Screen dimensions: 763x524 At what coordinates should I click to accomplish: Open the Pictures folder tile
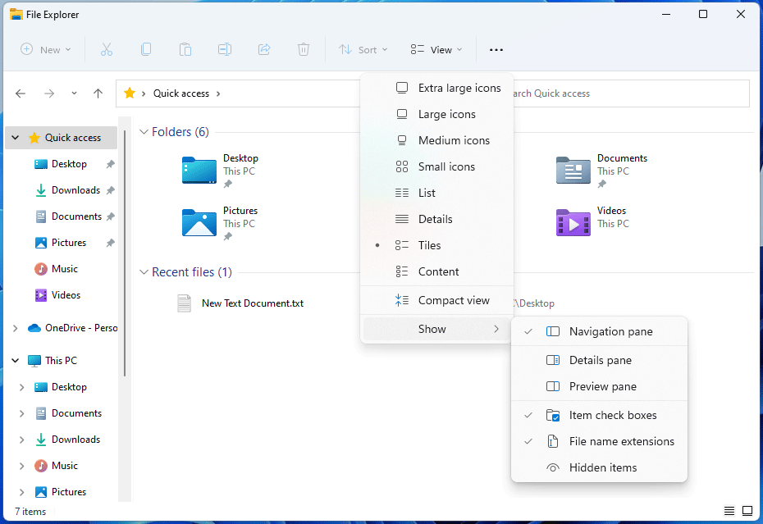pyautogui.click(x=221, y=223)
